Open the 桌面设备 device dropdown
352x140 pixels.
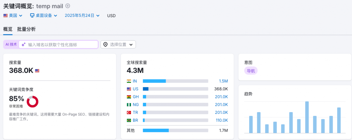pyautogui.click(x=44, y=15)
